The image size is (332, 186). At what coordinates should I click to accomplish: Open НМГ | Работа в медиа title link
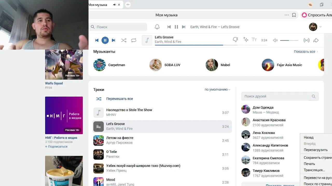61,138
